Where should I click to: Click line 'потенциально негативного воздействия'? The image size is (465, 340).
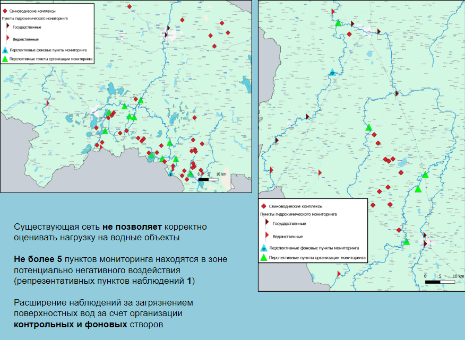[97, 270]
